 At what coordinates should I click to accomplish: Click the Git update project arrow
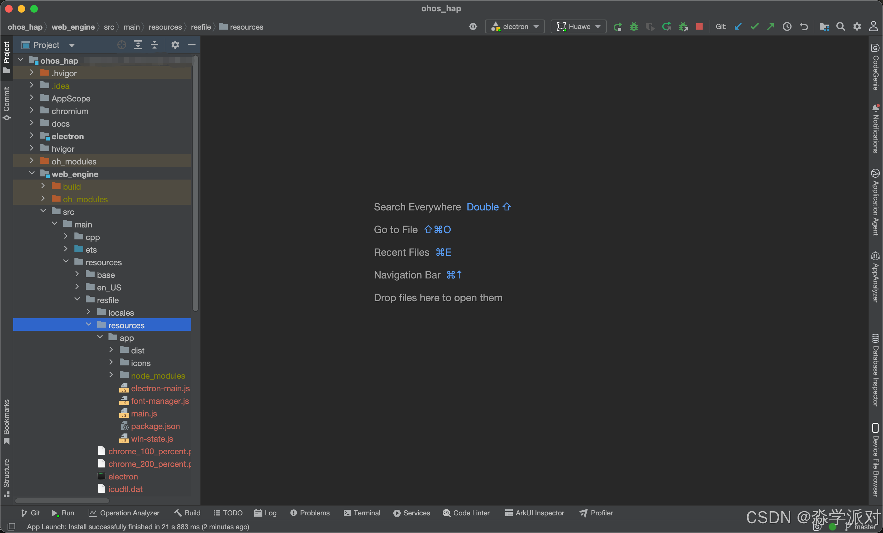click(738, 27)
